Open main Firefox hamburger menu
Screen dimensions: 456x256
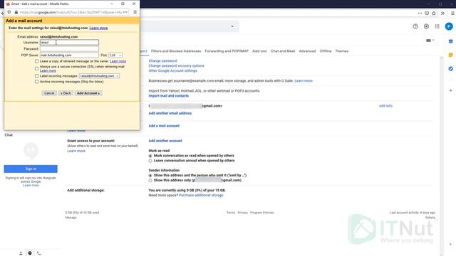(x=452, y=13)
